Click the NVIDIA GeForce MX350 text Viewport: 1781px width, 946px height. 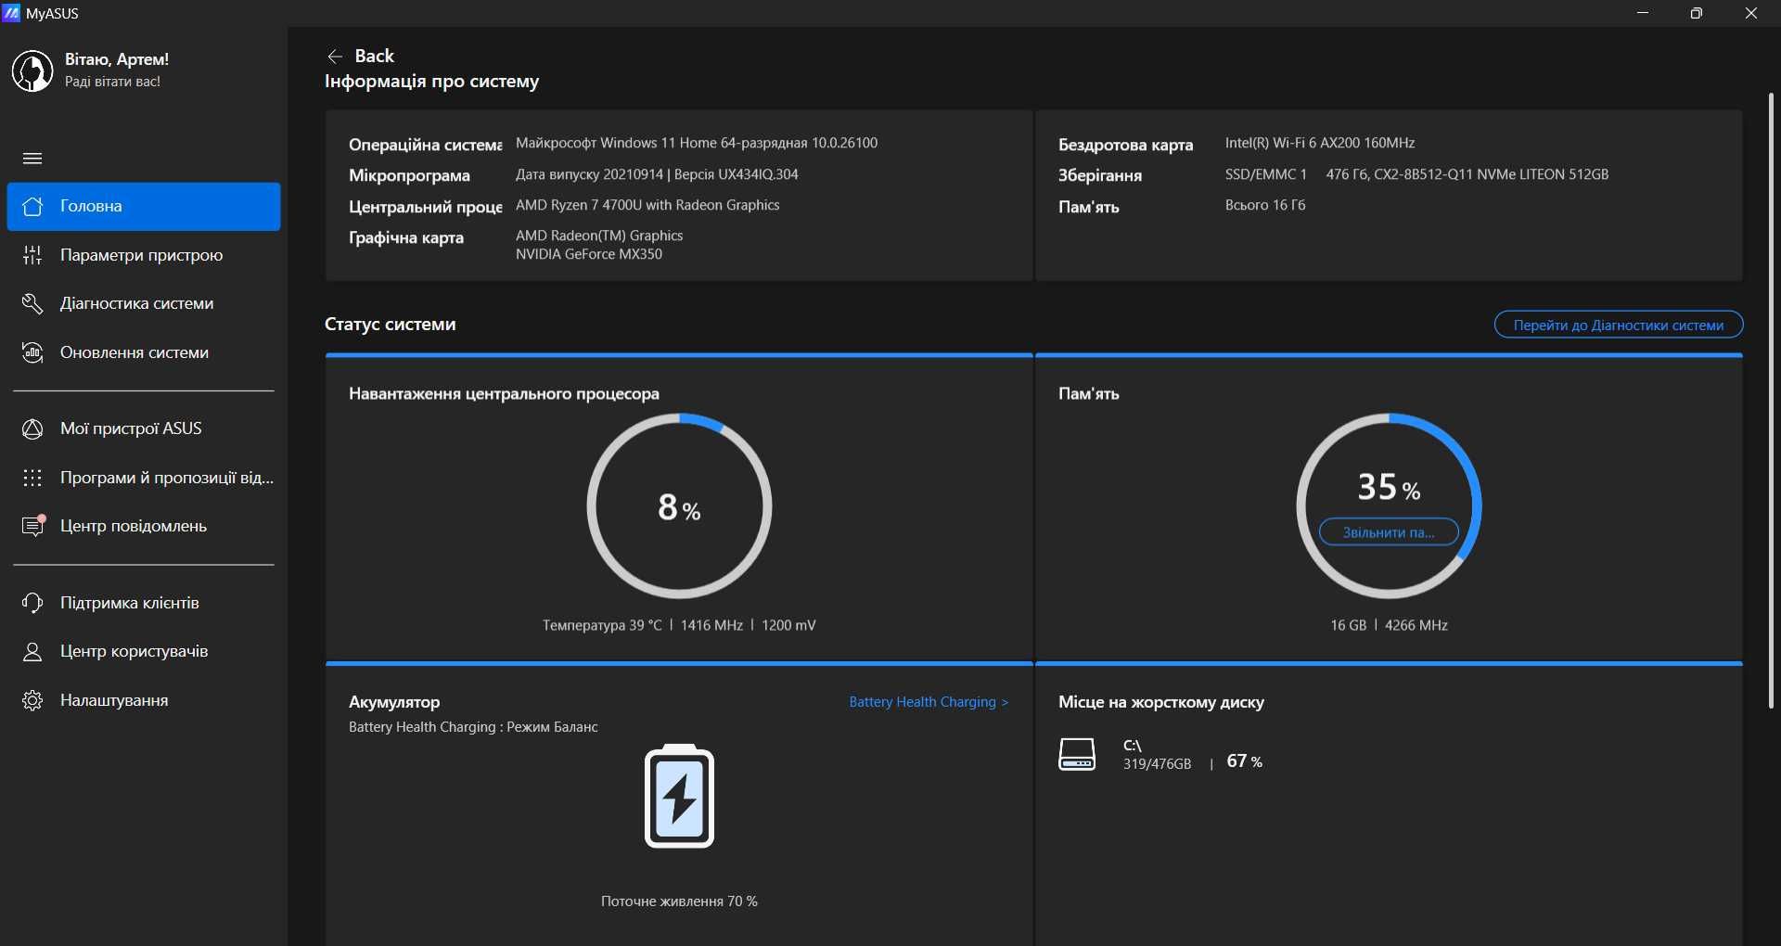coord(589,254)
